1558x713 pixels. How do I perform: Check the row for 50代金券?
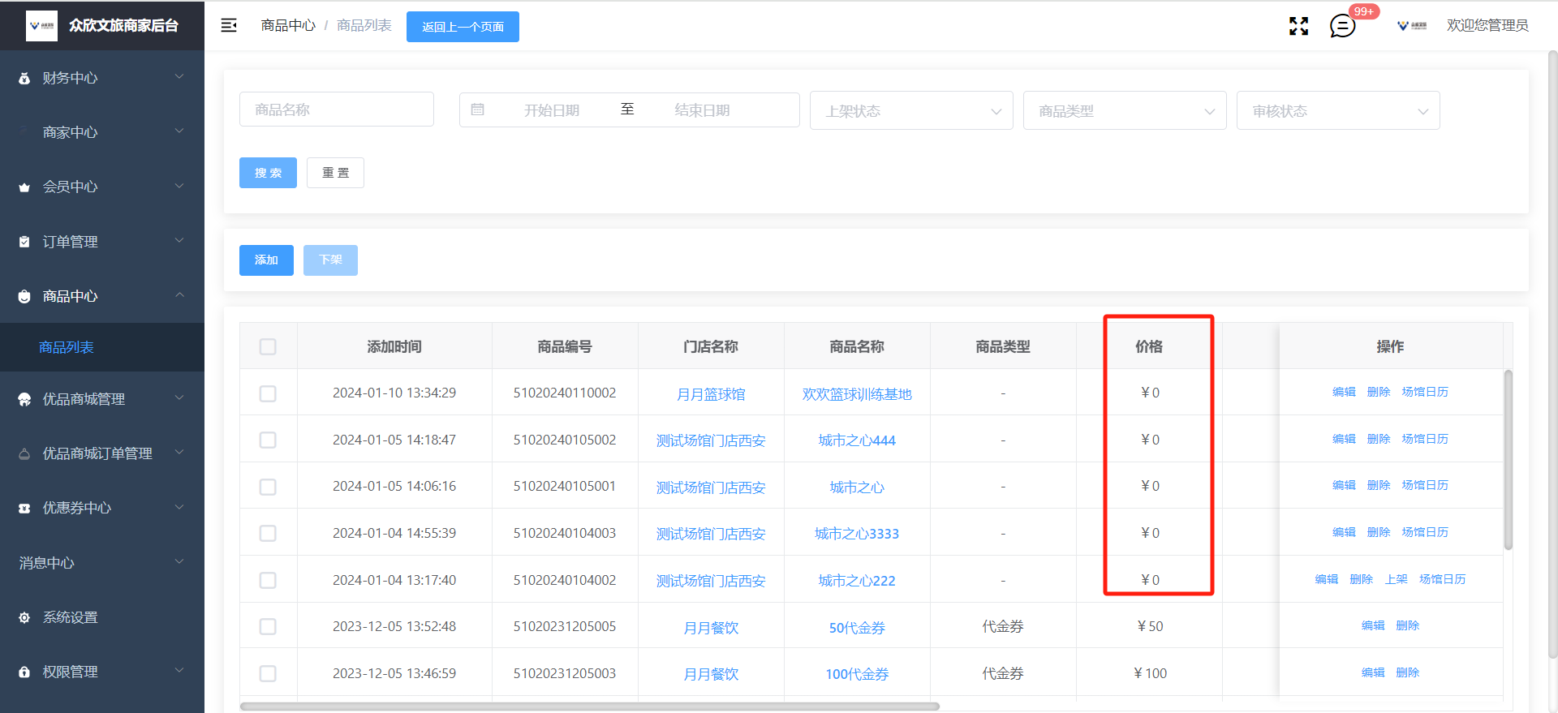pyautogui.click(x=268, y=626)
